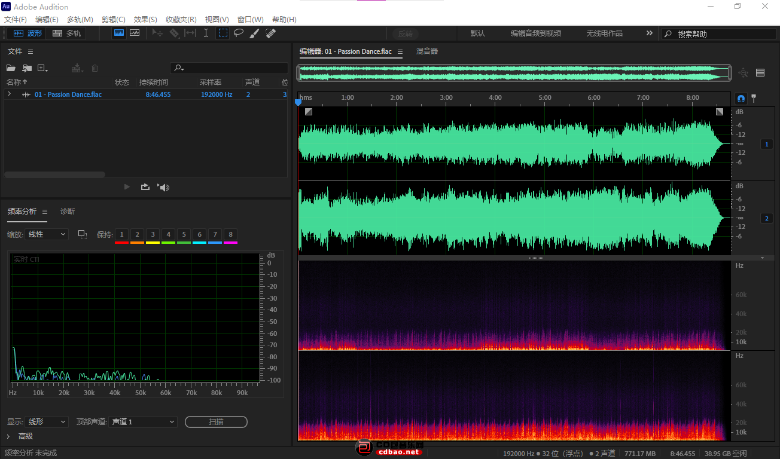This screenshot has width=780, height=459.
Task: Toggle auto-play speaker icon in Files panel
Action: (x=164, y=187)
